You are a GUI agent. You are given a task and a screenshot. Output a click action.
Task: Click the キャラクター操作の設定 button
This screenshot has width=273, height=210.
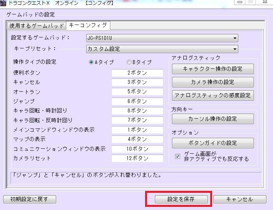[x=213, y=69]
